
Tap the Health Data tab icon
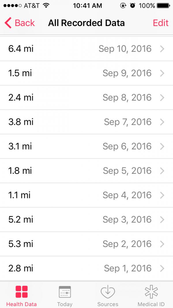click(x=21, y=292)
